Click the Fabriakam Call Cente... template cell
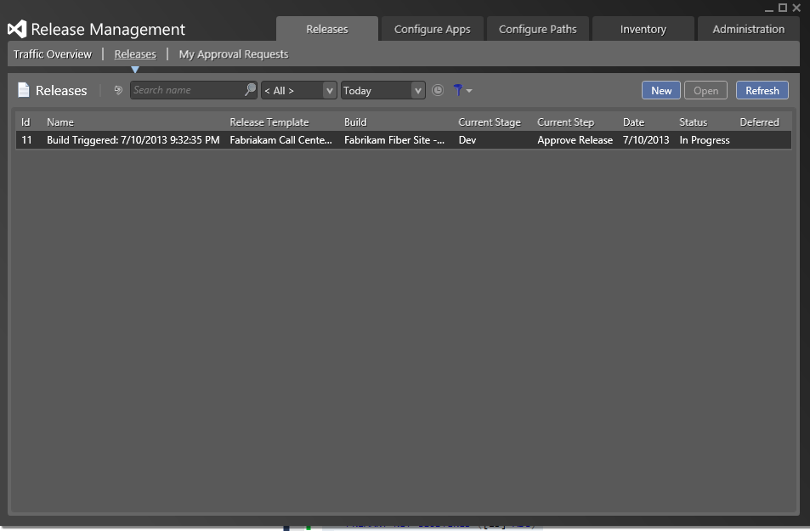The image size is (810, 531). coord(281,140)
